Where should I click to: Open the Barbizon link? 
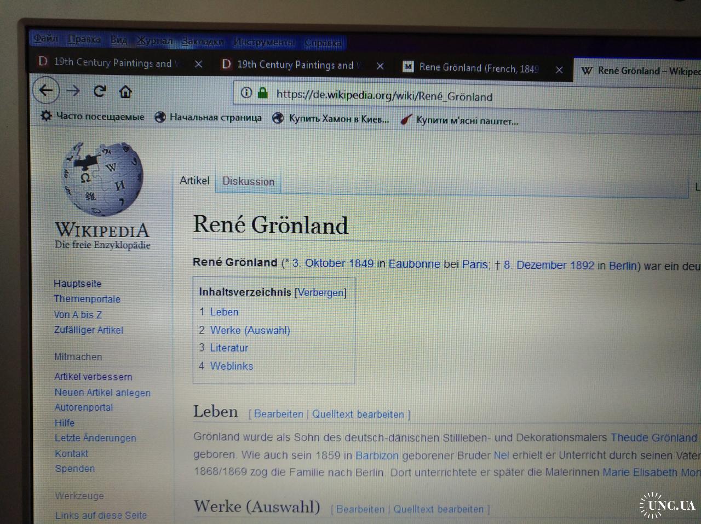click(x=377, y=456)
